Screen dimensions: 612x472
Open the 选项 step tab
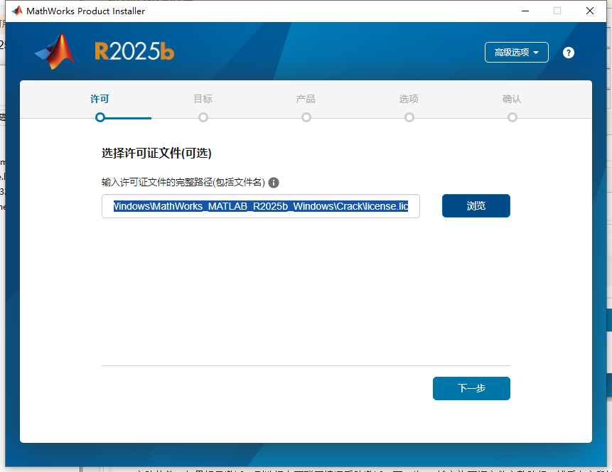pyautogui.click(x=409, y=100)
